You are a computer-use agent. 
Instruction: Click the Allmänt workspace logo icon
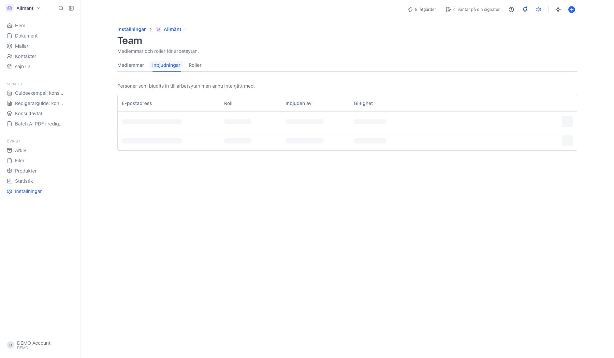[x=10, y=8]
